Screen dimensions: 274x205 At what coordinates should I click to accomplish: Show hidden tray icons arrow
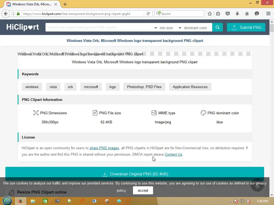[229, 201]
